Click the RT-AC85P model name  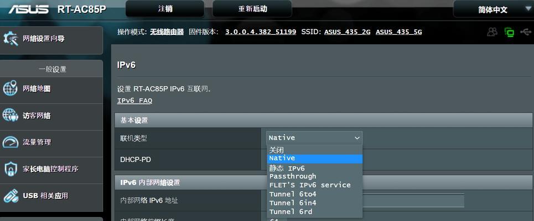coord(82,9)
